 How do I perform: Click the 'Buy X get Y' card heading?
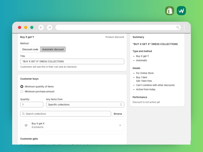27,37
